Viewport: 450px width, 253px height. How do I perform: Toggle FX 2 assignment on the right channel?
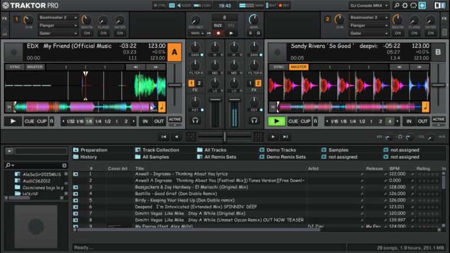(258, 83)
